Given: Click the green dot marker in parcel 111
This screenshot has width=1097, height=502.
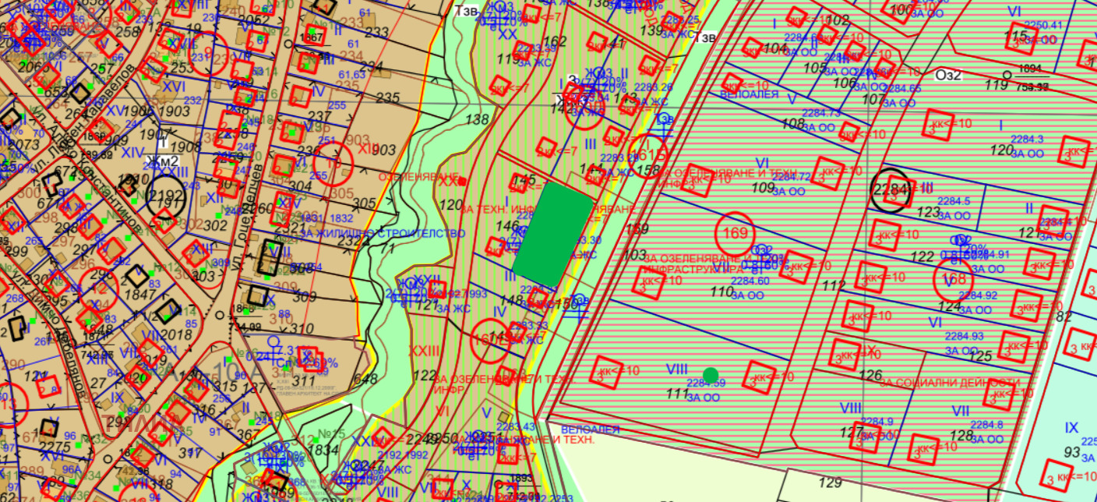Looking at the screenshot, I should [710, 375].
